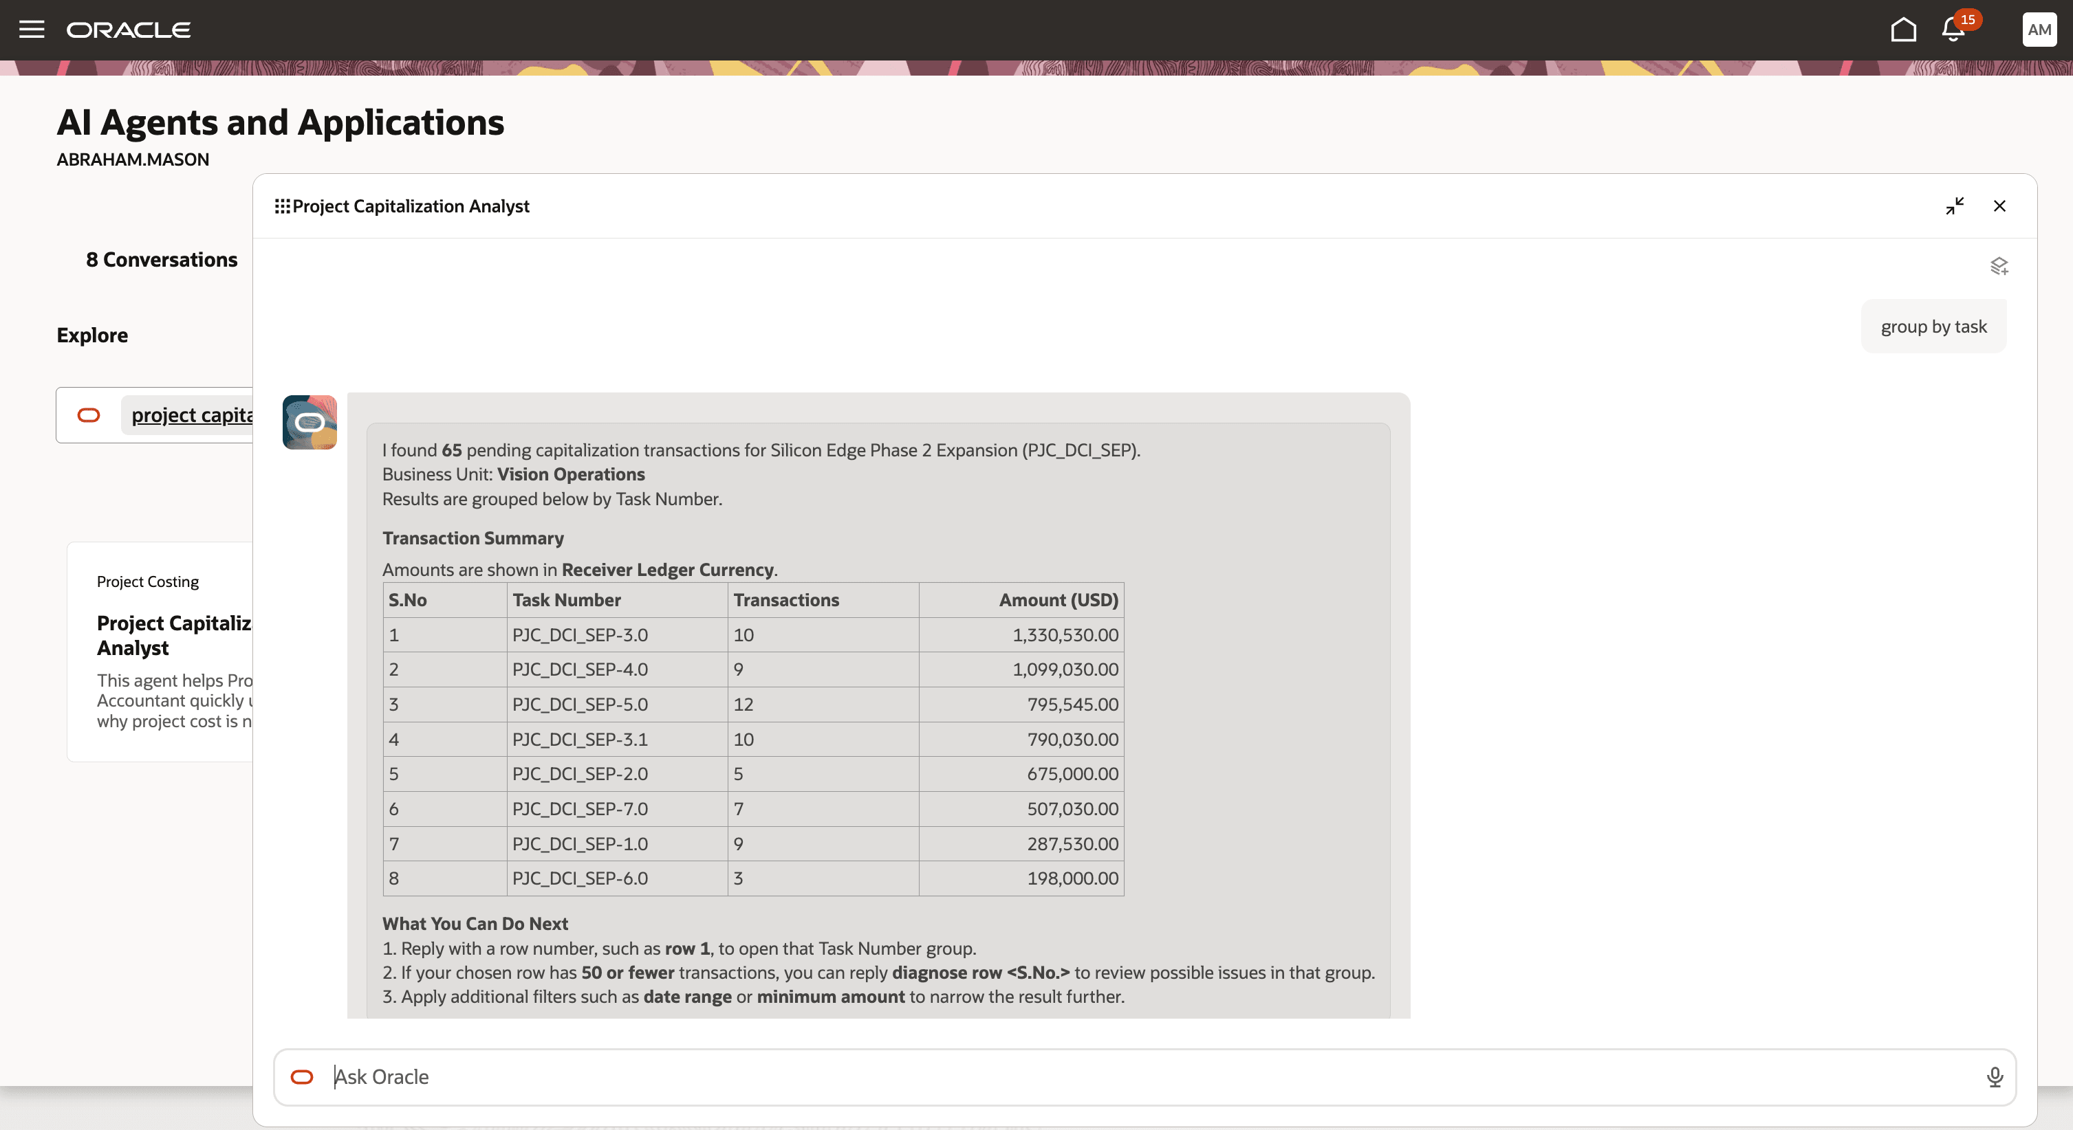Click the amount 1,330,530.00
Image resolution: width=2073 pixels, height=1130 pixels.
1065,634
